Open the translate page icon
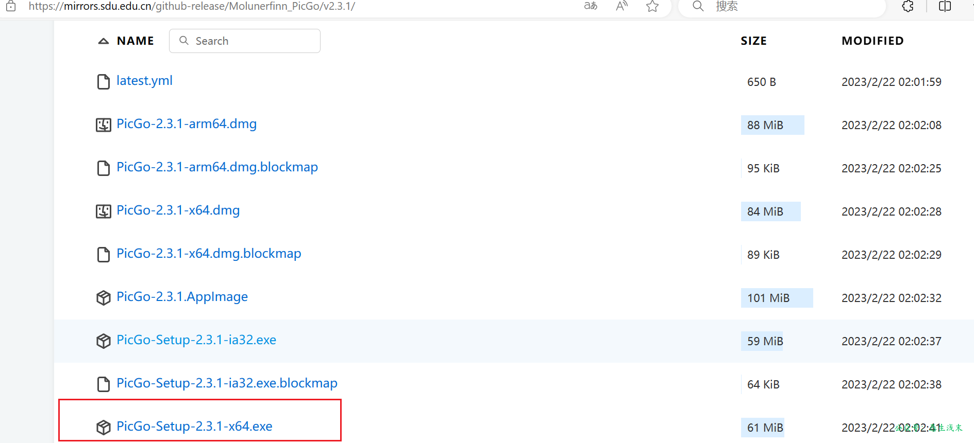 591,6
